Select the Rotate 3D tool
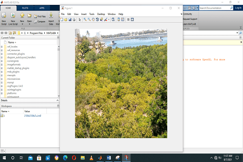The height and width of the screenshot is (162, 243). coord(97,19)
